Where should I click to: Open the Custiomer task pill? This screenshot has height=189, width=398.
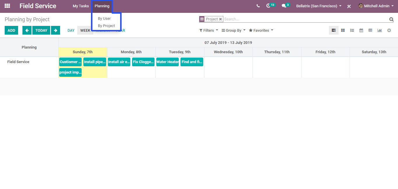coord(70,62)
